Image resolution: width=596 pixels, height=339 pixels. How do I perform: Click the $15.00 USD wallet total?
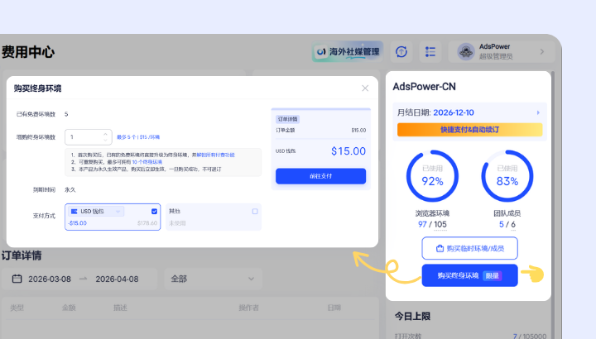coord(348,151)
